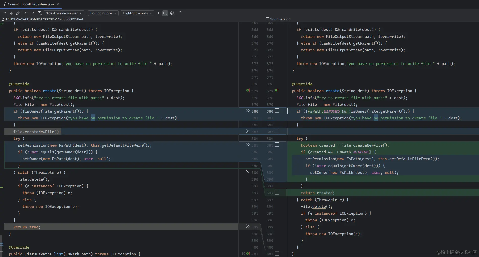This screenshot has height=257, width=479.
Task: Click the green checkmark inspection icon
Action: [x=2, y=24]
